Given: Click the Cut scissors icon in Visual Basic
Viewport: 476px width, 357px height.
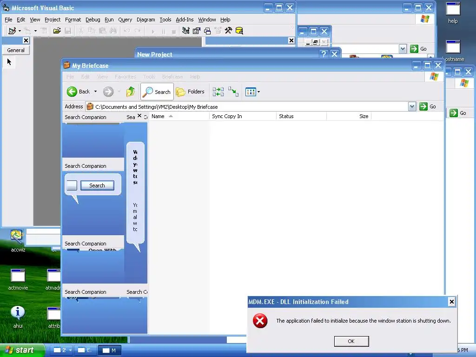Looking at the screenshot, I should coord(81,31).
